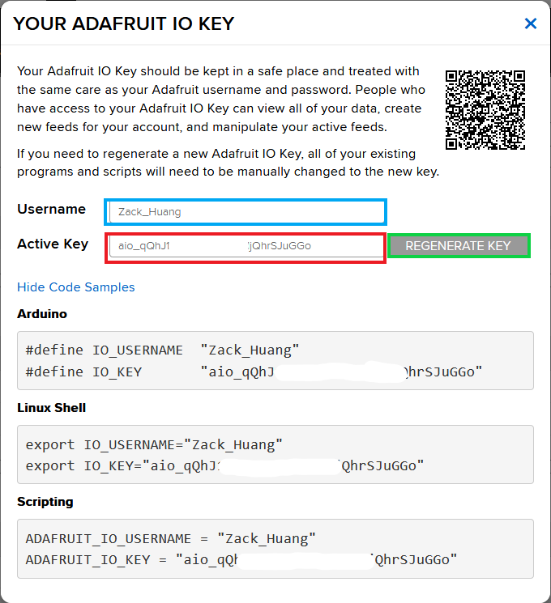The image size is (551, 603).
Task: Click the Arduino section heading
Action: [x=42, y=314]
